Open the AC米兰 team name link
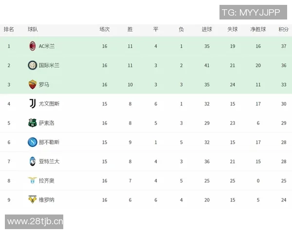The image size is (292, 234). 47,46
